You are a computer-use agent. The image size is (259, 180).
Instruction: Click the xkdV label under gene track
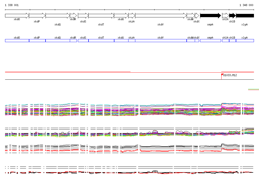pos(160,24)
